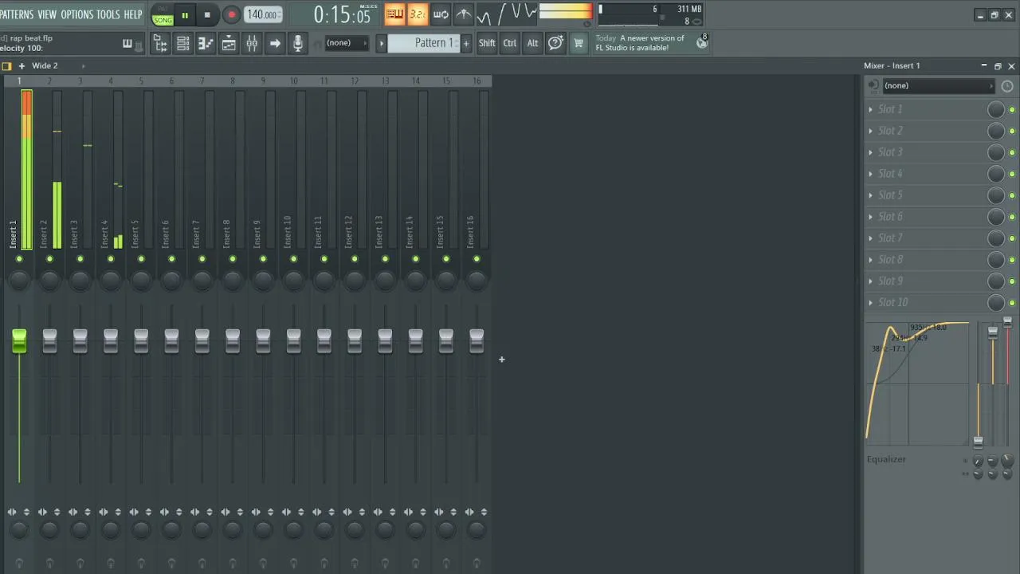Expand the Slot 3 arrow
The image size is (1020, 574).
[x=871, y=152]
